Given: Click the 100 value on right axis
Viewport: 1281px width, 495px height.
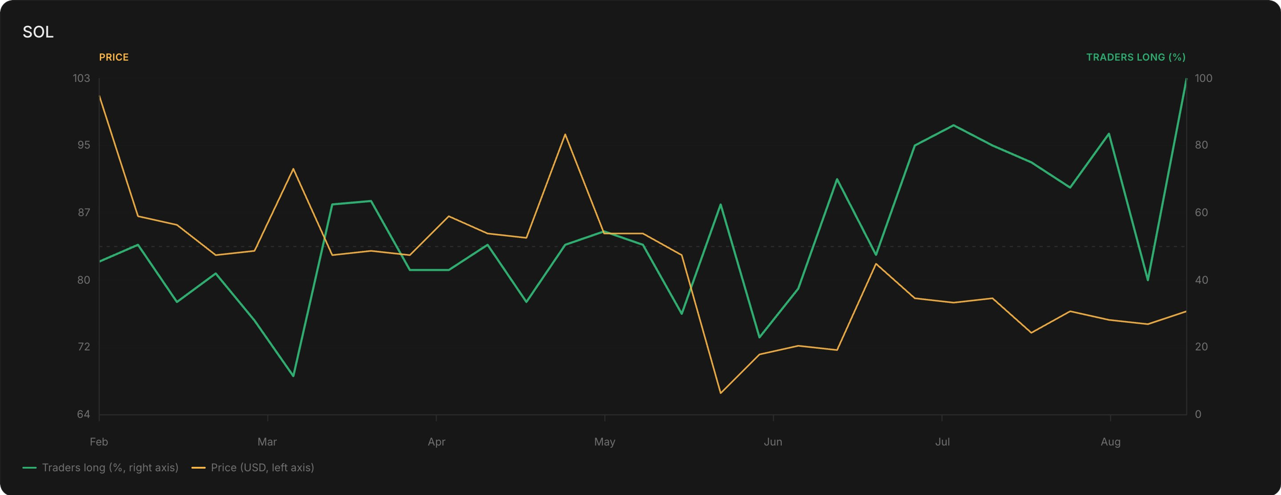Looking at the screenshot, I should (1203, 78).
